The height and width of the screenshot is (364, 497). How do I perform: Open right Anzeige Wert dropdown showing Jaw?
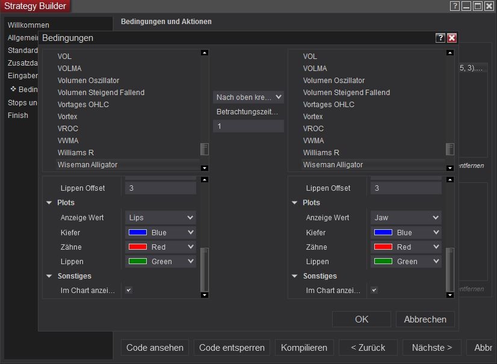tap(406, 218)
